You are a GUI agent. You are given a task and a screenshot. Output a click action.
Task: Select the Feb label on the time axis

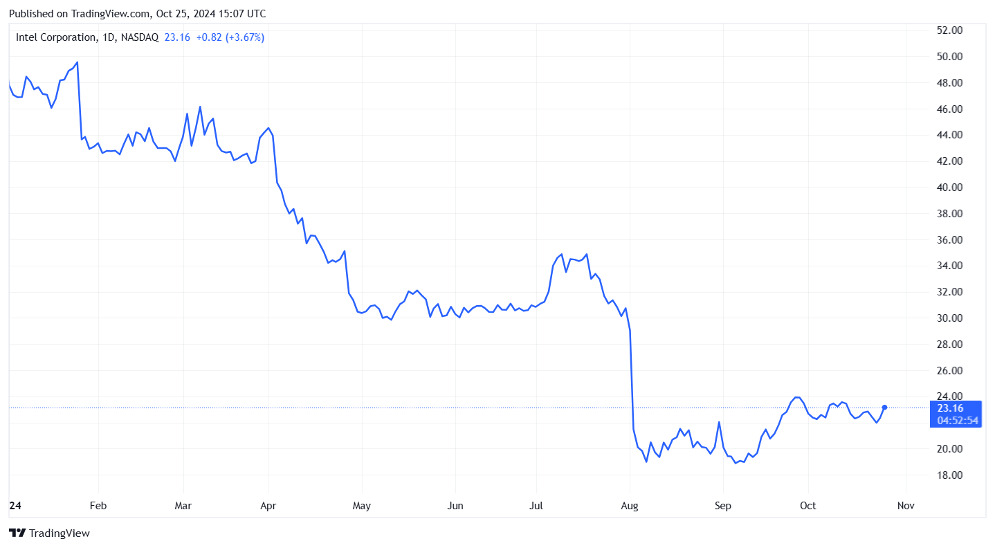[98, 506]
